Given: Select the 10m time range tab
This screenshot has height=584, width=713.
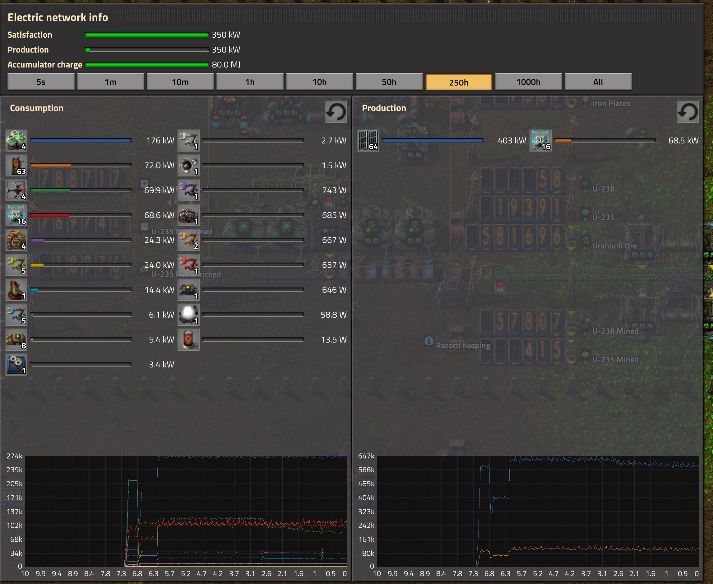Looking at the screenshot, I should 180,82.
